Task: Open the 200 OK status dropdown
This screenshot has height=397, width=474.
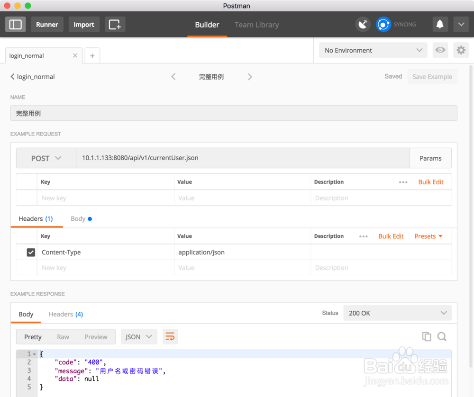Action: [397, 313]
